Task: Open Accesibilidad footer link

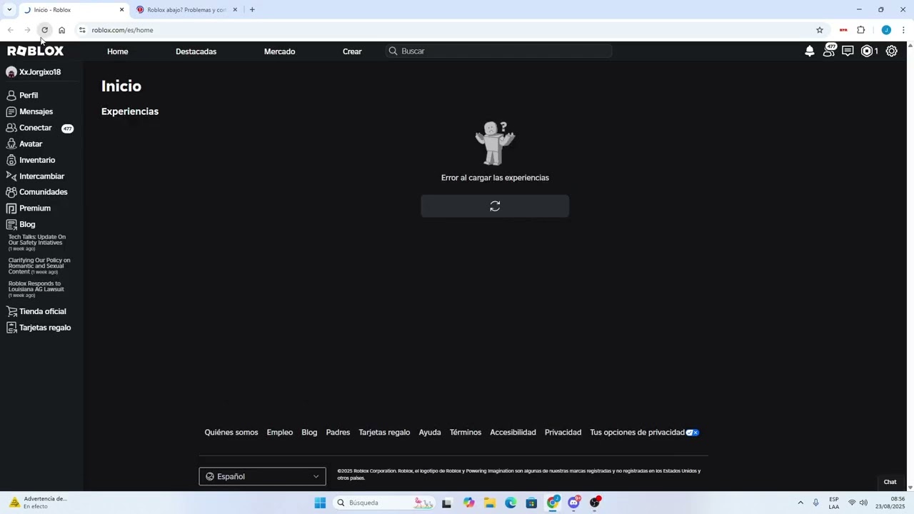Action: coord(513,433)
